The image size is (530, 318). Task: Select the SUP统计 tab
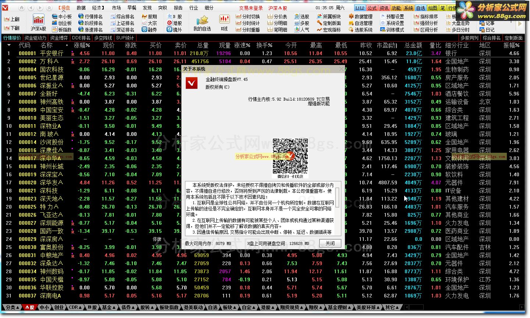125,38
